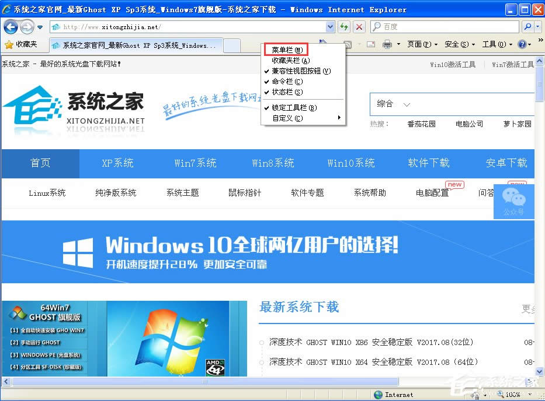545x401 pixels.
Task: Print the page via the printer icon
Action: 387,44
